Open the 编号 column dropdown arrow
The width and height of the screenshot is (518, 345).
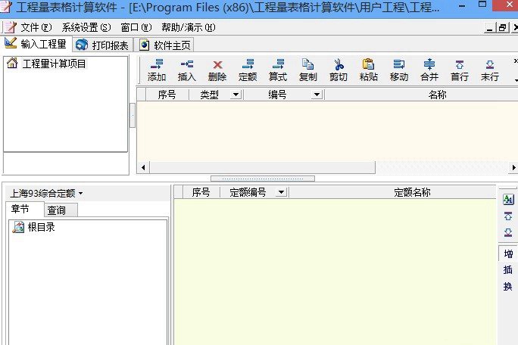[x=317, y=95]
